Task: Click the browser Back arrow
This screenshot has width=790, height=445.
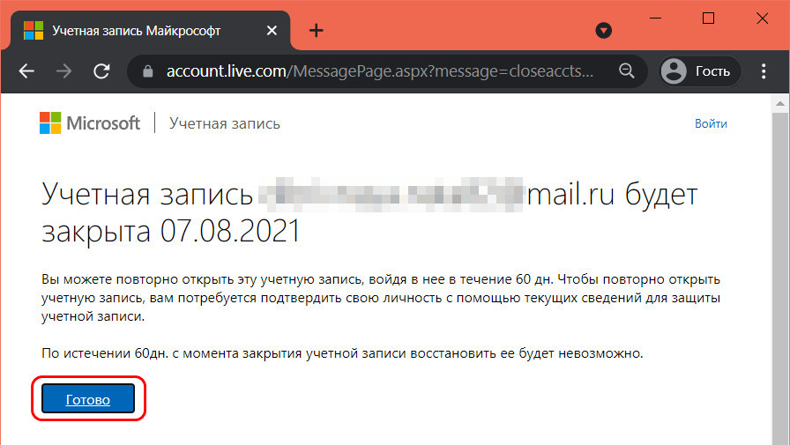Action: [26, 71]
